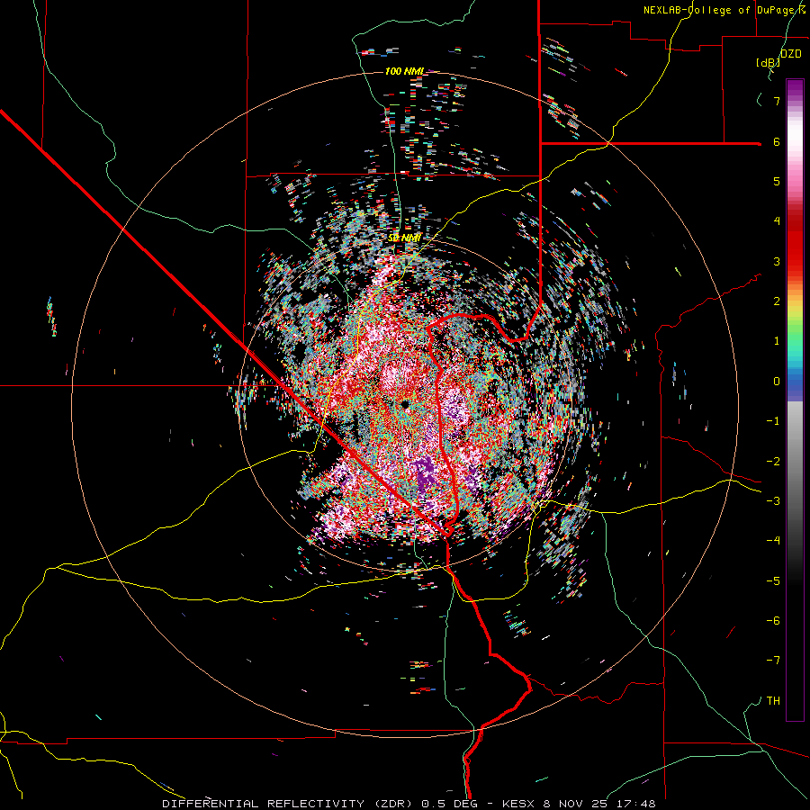Click the -4 tick label on color scale

click(x=773, y=540)
